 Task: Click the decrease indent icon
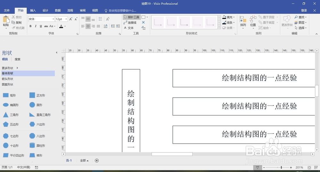(x=113, y=26)
